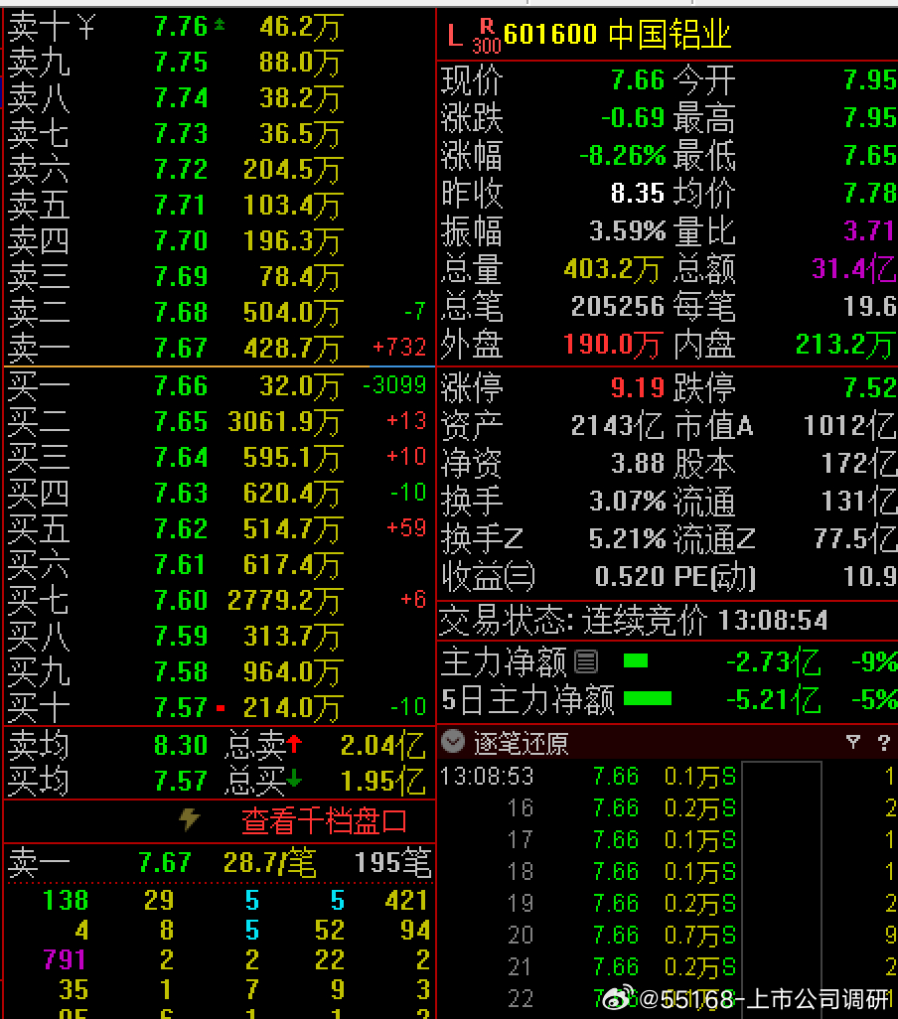Click the R 300 badge in stock title
Image resolution: width=898 pixels, height=1019 pixels.
pyautogui.click(x=486, y=36)
